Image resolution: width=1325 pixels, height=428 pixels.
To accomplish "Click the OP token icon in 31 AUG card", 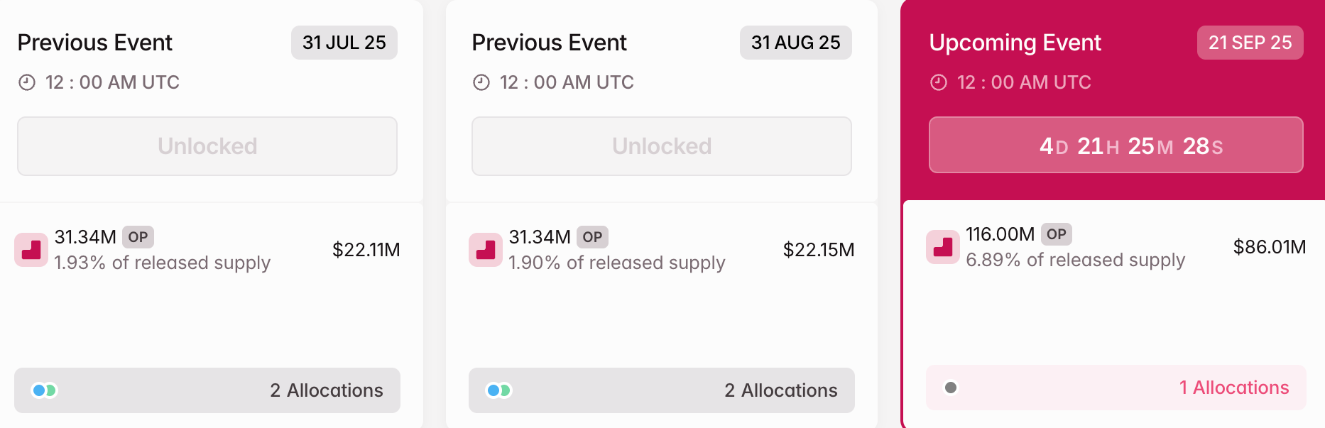I will 486,250.
